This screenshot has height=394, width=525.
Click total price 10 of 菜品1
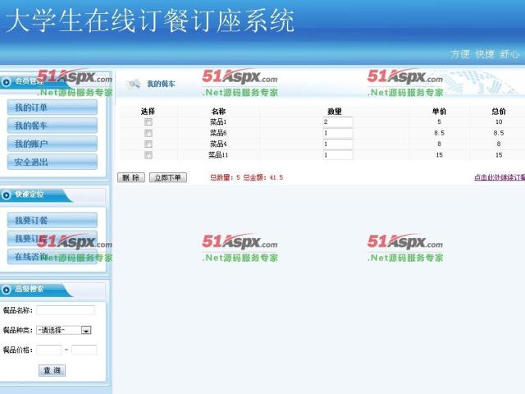point(499,122)
